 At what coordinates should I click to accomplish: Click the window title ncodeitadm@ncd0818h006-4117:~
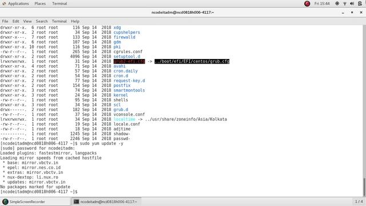tap(183, 13)
